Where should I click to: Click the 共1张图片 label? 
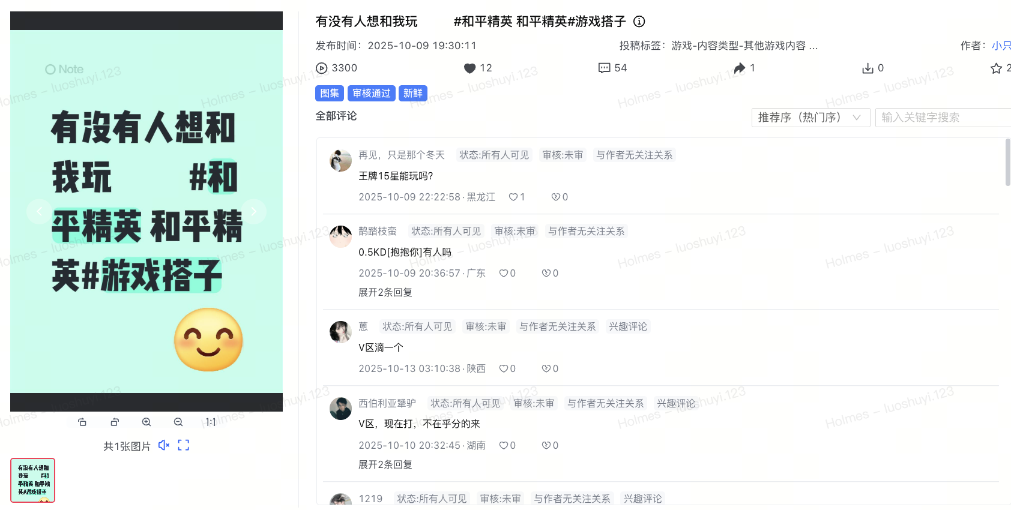click(x=127, y=446)
